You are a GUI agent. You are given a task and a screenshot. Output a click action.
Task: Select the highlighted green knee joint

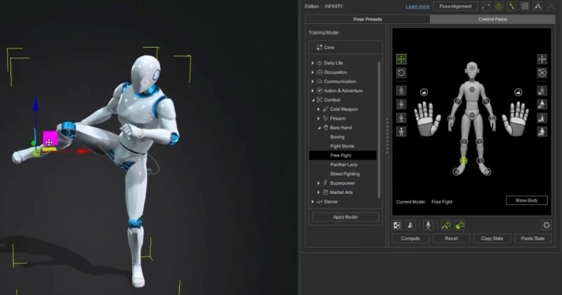coord(463,161)
